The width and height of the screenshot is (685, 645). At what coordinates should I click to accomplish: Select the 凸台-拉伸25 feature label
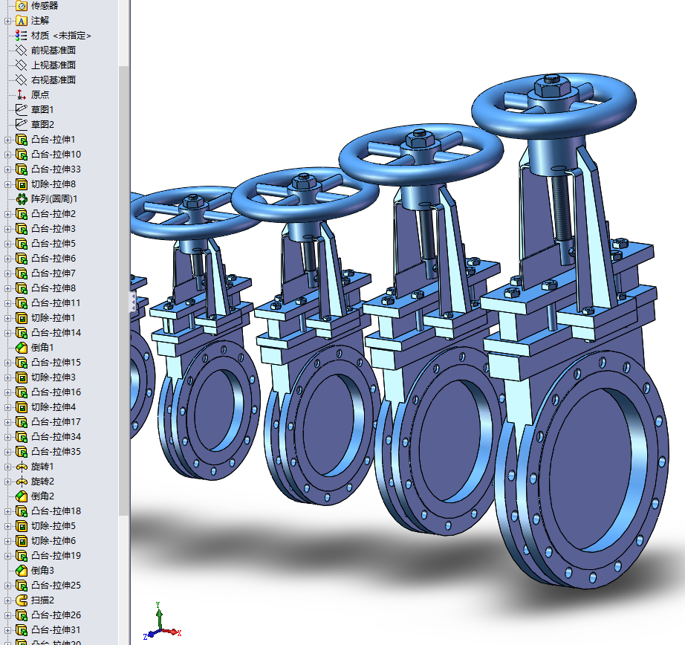point(56,585)
